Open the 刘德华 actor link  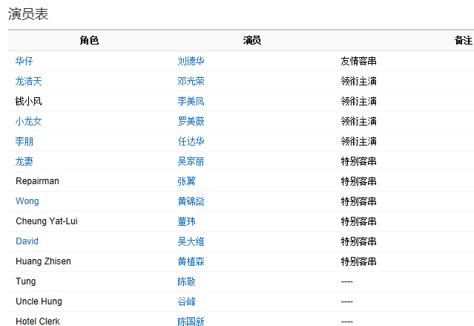[191, 61]
